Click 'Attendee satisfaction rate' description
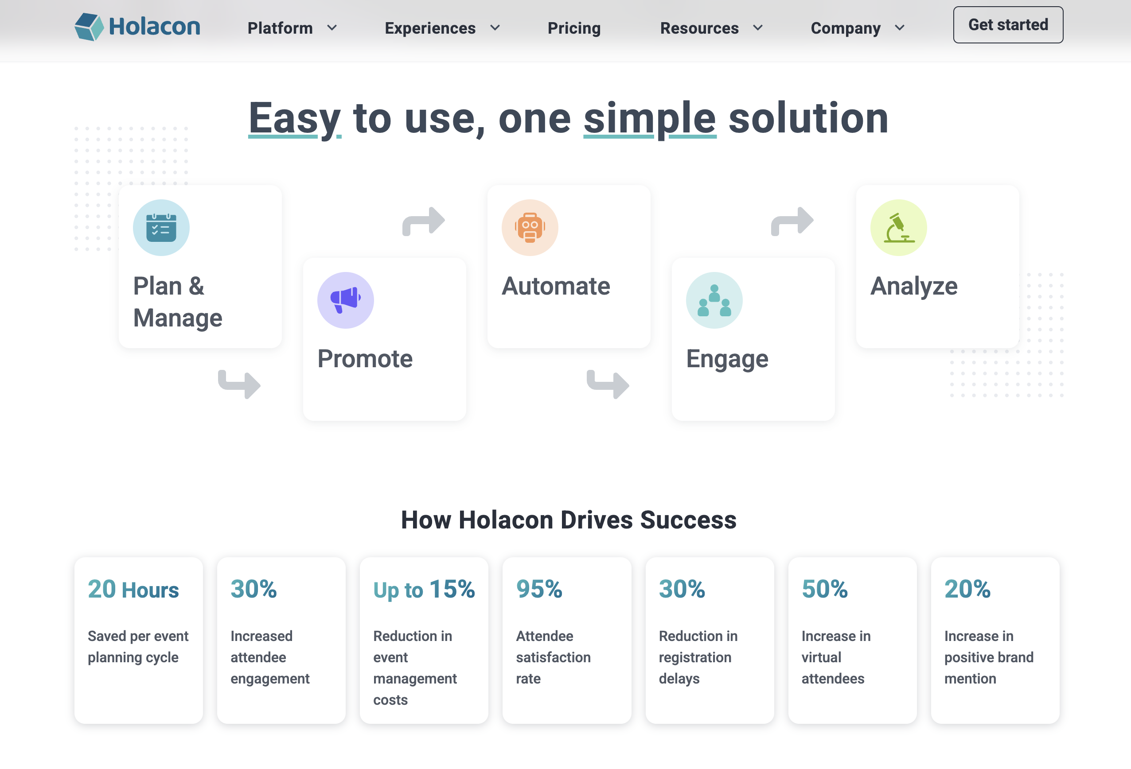Image resolution: width=1131 pixels, height=769 pixels. coord(554,657)
